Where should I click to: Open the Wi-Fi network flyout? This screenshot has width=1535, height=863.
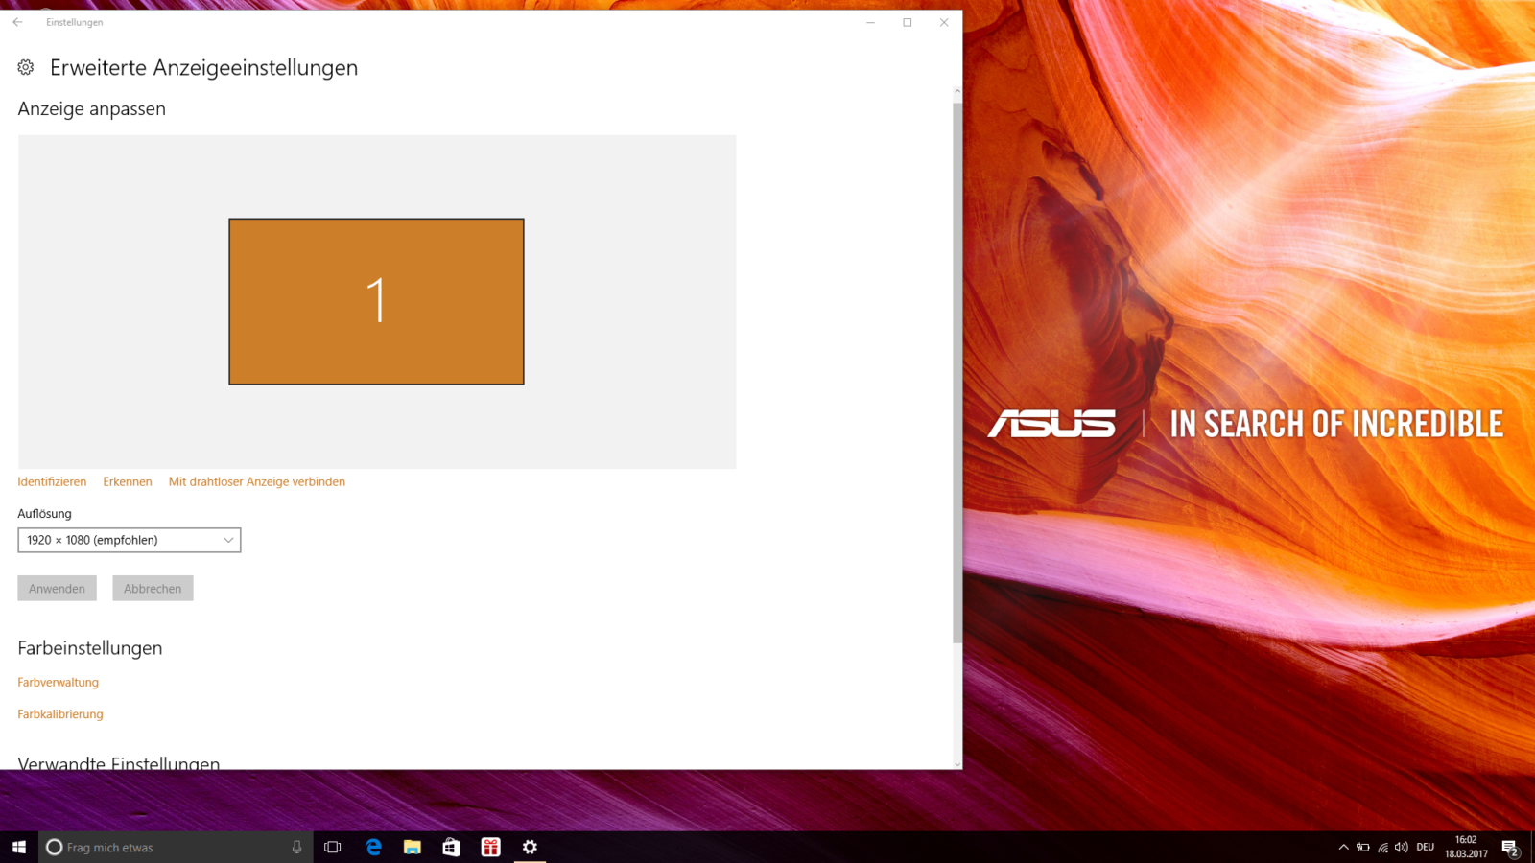pos(1382,847)
